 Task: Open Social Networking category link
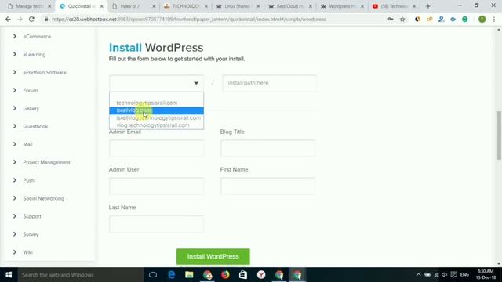[44, 198]
